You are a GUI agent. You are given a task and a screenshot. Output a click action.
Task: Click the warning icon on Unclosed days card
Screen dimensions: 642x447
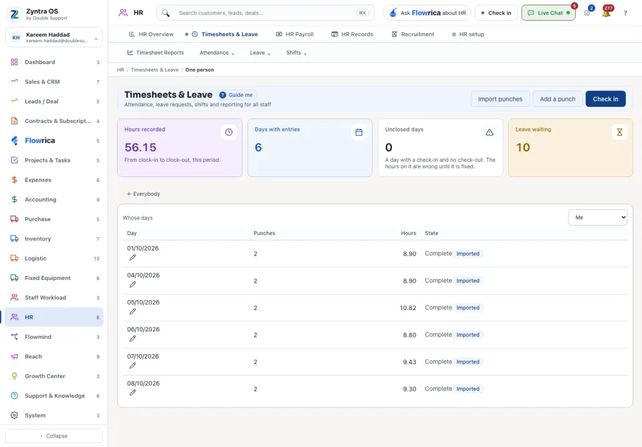[x=490, y=132]
